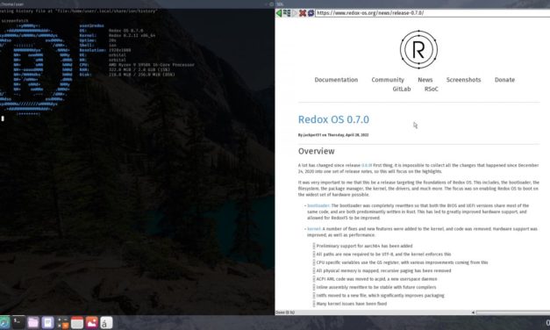Follow the 0.6.0 release link

point(366,165)
